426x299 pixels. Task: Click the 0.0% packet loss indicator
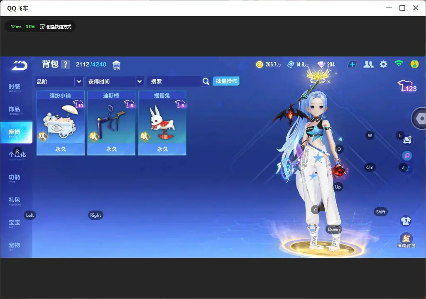click(30, 27)
